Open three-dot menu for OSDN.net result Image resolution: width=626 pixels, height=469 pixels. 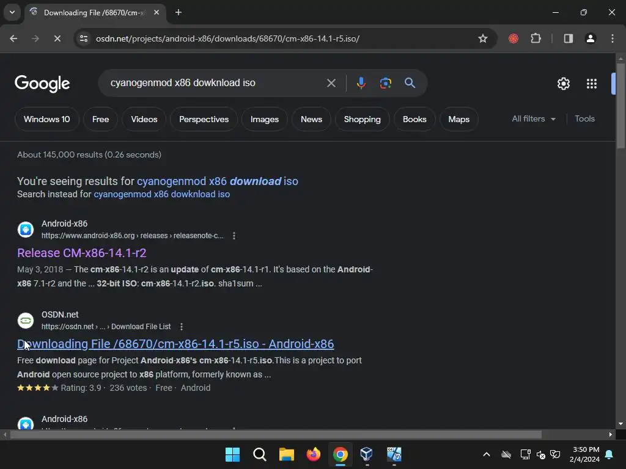pyautogui.click(x=182, y=327)
